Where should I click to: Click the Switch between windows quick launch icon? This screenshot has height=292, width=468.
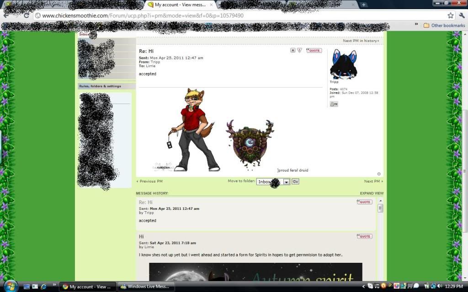[x=35, y=287]
